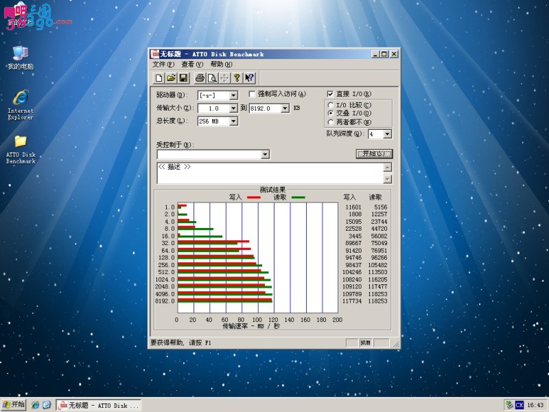Click the description box scroll down arrow
Image resolution: width=549 pixels, height=412 pixels.
click(x=387, y=179)
